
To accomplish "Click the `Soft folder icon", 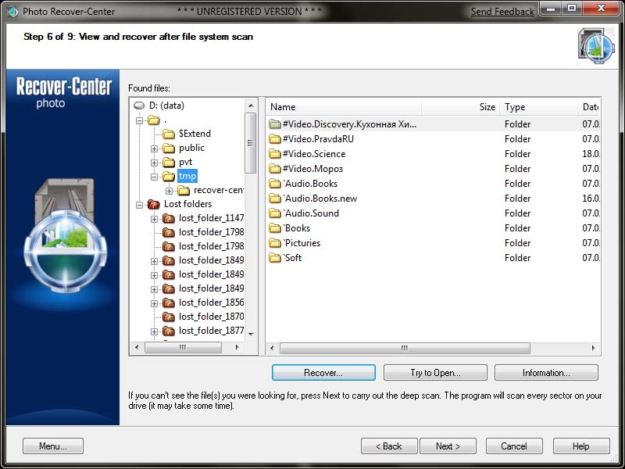I will click(x=274, y=258).
